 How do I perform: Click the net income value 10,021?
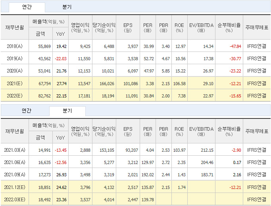[108, 71]
